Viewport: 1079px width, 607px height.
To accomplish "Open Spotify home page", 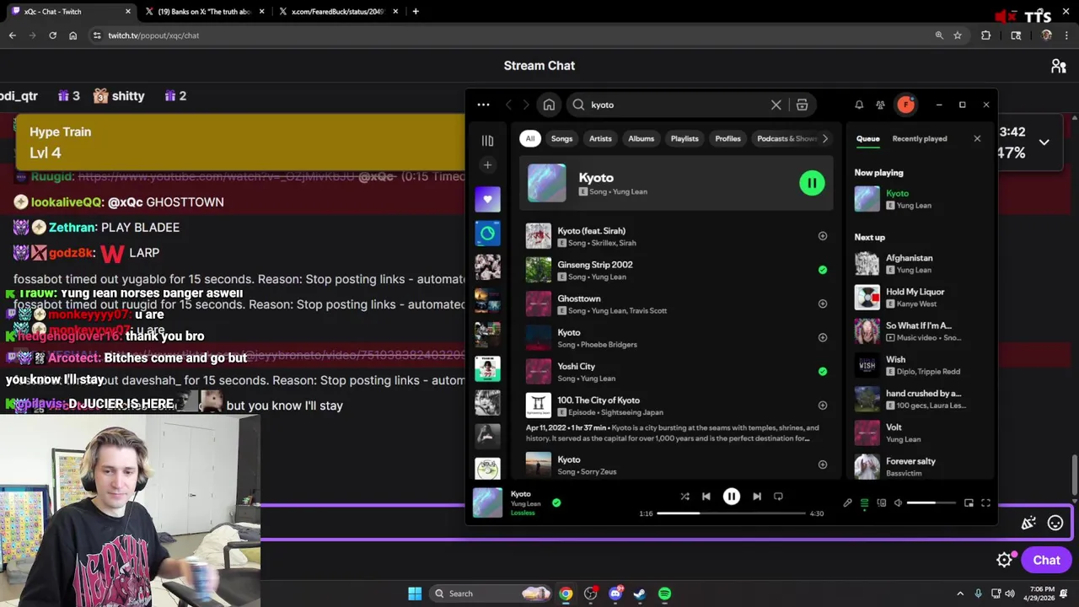I will pos(549,105).
